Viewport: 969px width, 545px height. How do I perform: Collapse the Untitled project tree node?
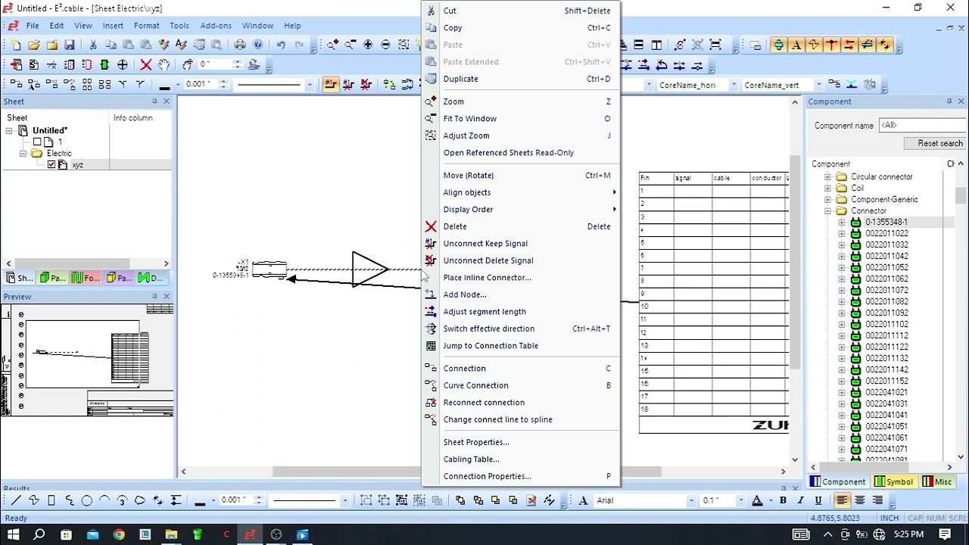pos(9,130)
